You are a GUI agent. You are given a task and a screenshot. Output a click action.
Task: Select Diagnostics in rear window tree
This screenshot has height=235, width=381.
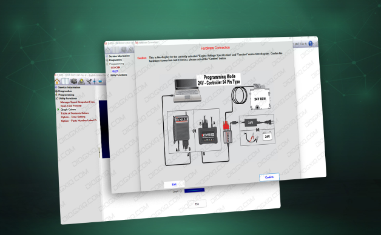(65, 91)
